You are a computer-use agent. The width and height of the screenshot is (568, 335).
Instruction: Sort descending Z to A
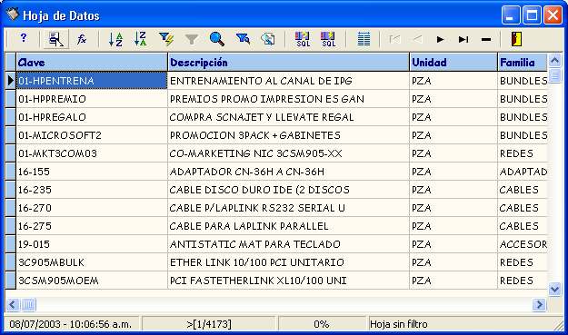coord(141,39)
